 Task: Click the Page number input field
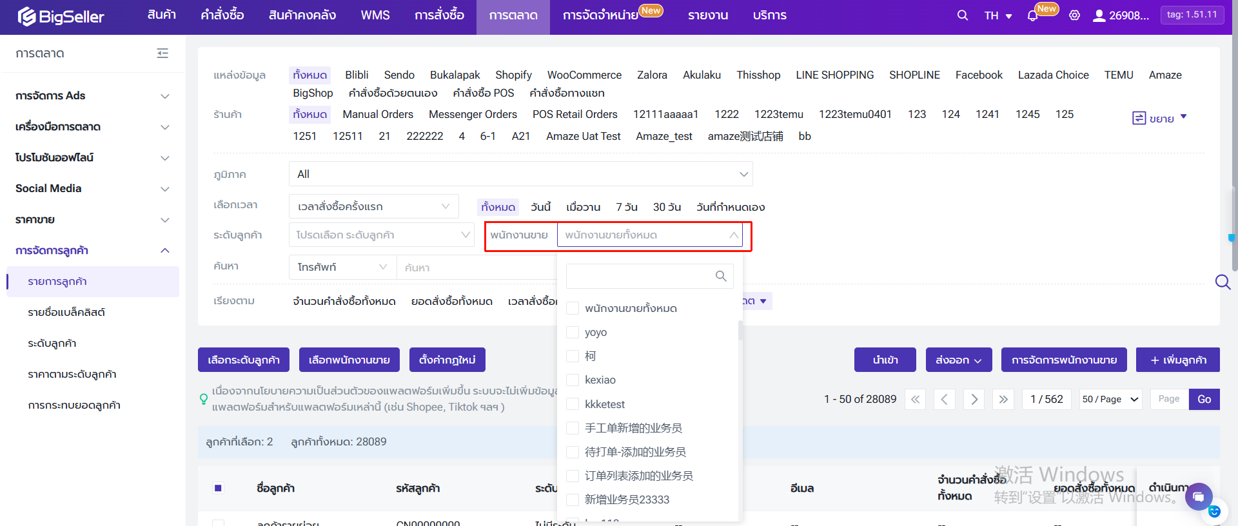pos(1168,399)
